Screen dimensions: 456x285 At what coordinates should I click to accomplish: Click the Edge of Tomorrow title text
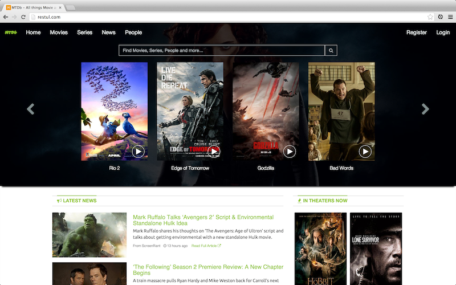coord(190,168)
